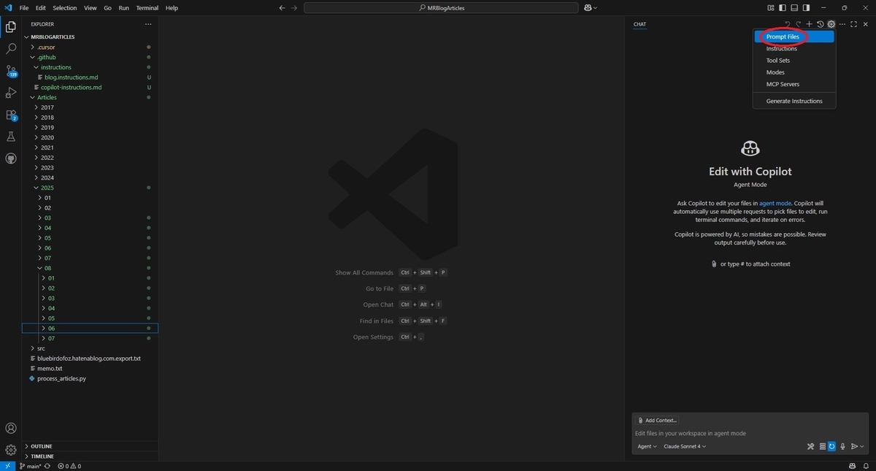
Task: Toggle bottom panel layout icon
Action: pos(794,8)
